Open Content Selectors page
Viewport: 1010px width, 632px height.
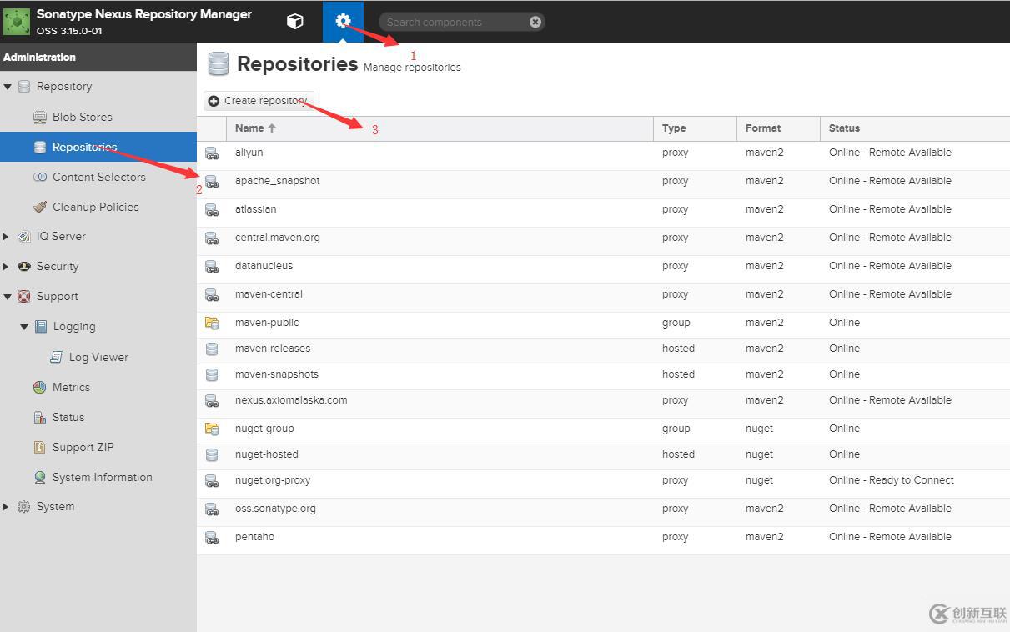pyautogui.click(x=98, y=177)
